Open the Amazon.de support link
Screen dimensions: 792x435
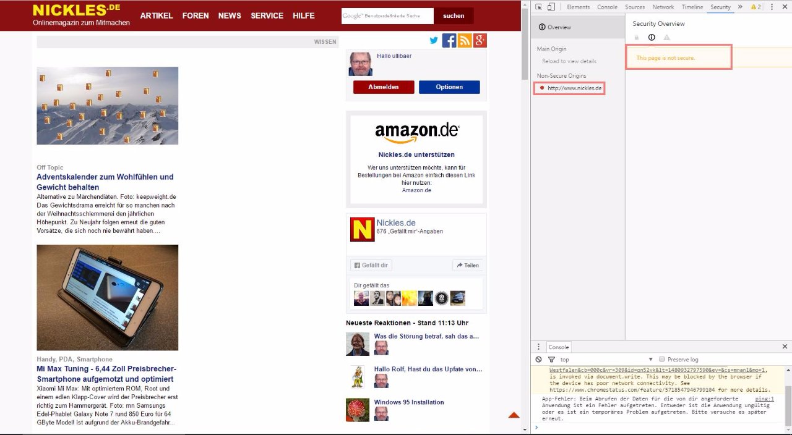(416, 190)
